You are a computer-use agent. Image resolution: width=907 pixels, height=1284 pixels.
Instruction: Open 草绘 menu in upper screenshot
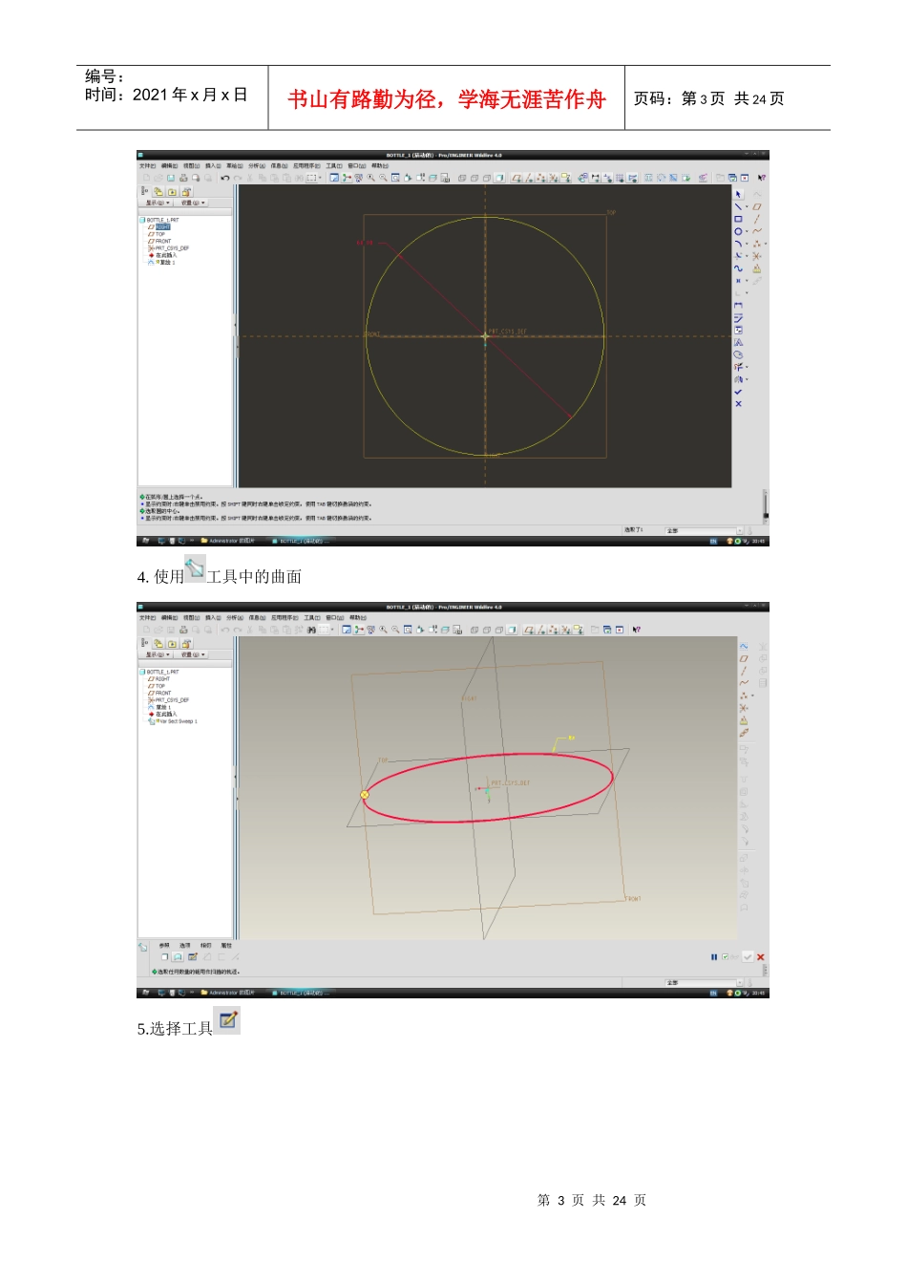[x=234, y=166]
